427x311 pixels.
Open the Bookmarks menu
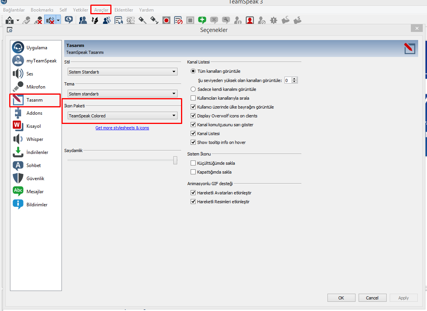[x=42, y=10]
